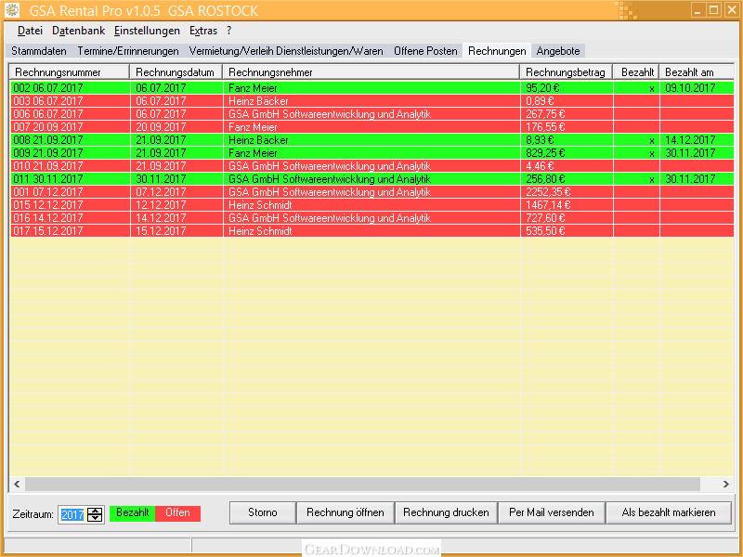The image size is (743, 557).
Task: Click the Bezahlt column header
Action: tap(636, 72)
